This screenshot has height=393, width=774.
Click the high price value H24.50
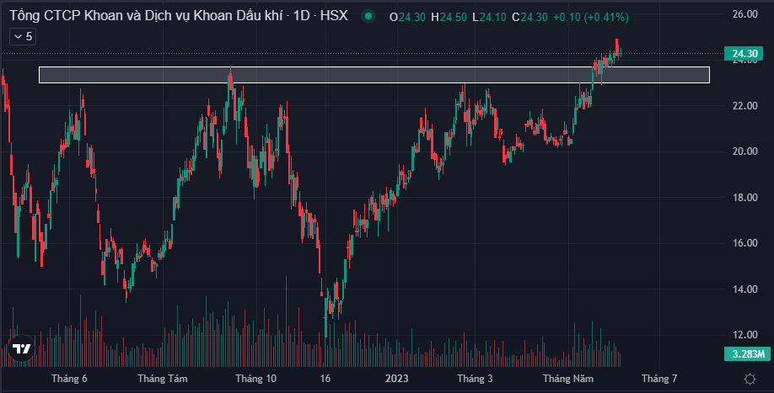point(449,17)
